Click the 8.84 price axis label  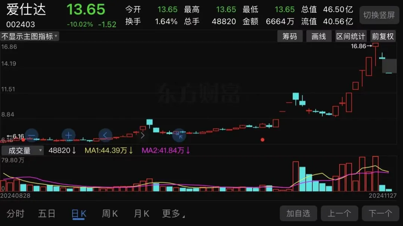coord(8,114)
